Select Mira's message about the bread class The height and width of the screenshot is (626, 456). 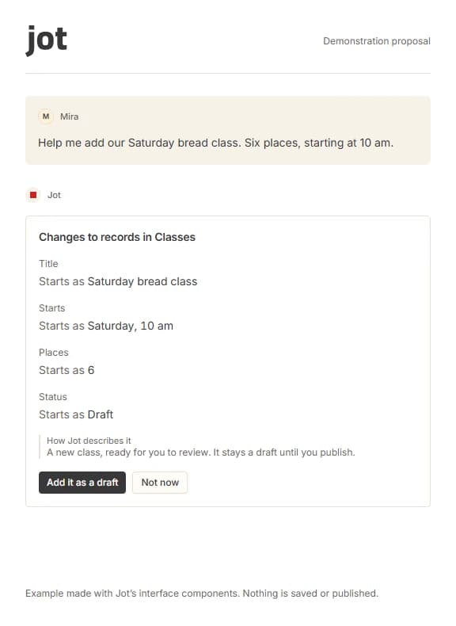click(x=216, y=143)
